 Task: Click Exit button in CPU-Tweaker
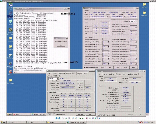(x=134, y=68)
